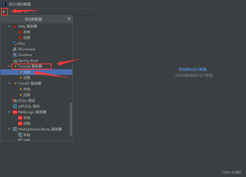Select 远程 under WebLogic 服务器
The image size is (246, 177).
tap(36, 124)
